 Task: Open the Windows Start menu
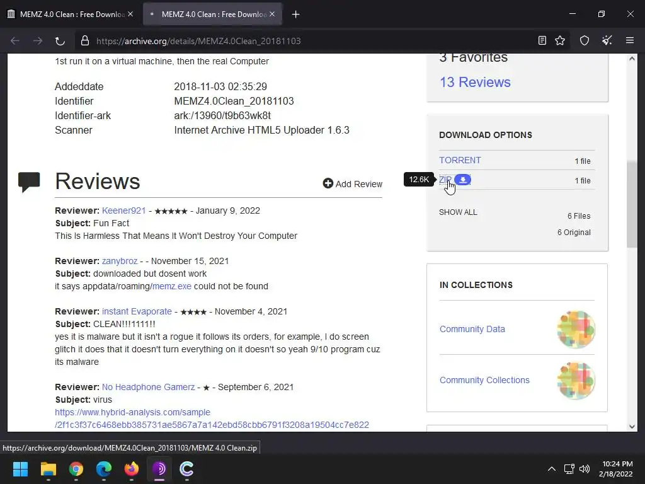click(20, 469)
